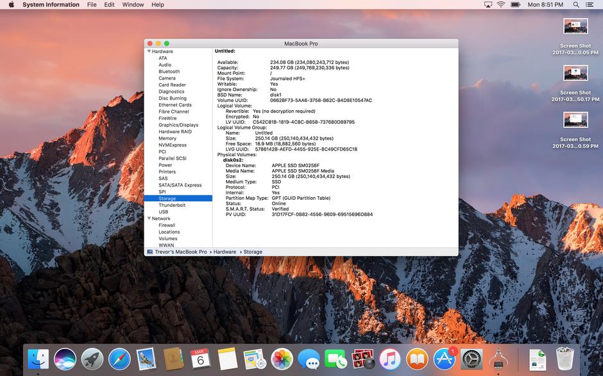
Task: Open the Messages speech bubble icon
Action: pos(309,359)
